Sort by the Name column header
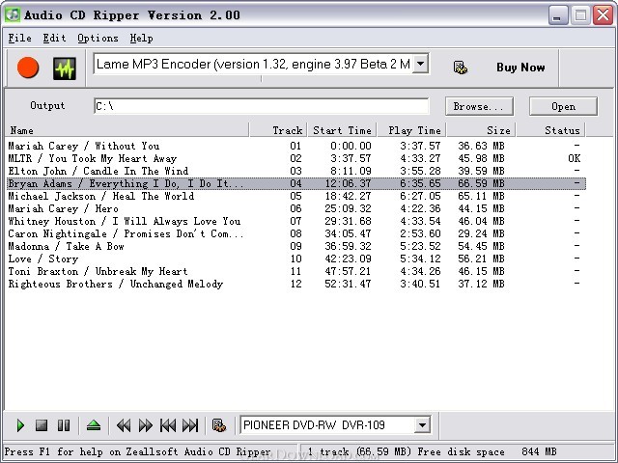Screen dimensions: 618x463 click(127, 130)
